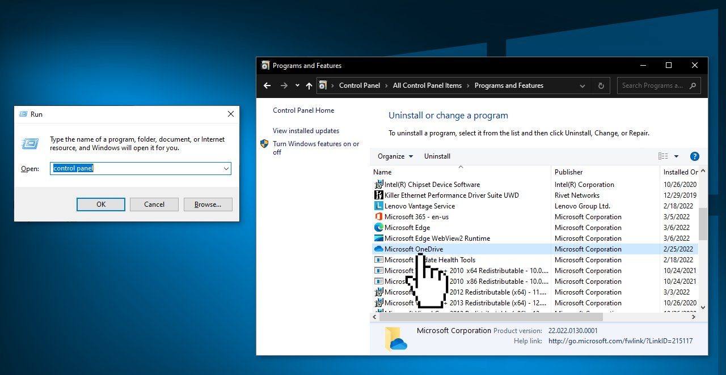Click the horizontal scrollbar right arrow
Image resolution: width=726 pixels, height=375 pixels.
click(x=694, y=317)
